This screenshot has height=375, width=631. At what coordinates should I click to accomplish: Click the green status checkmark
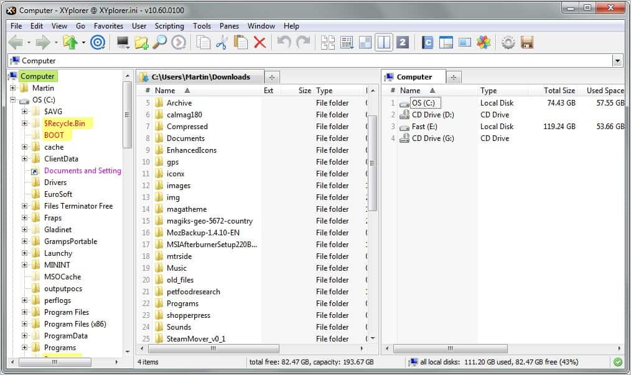618,361
